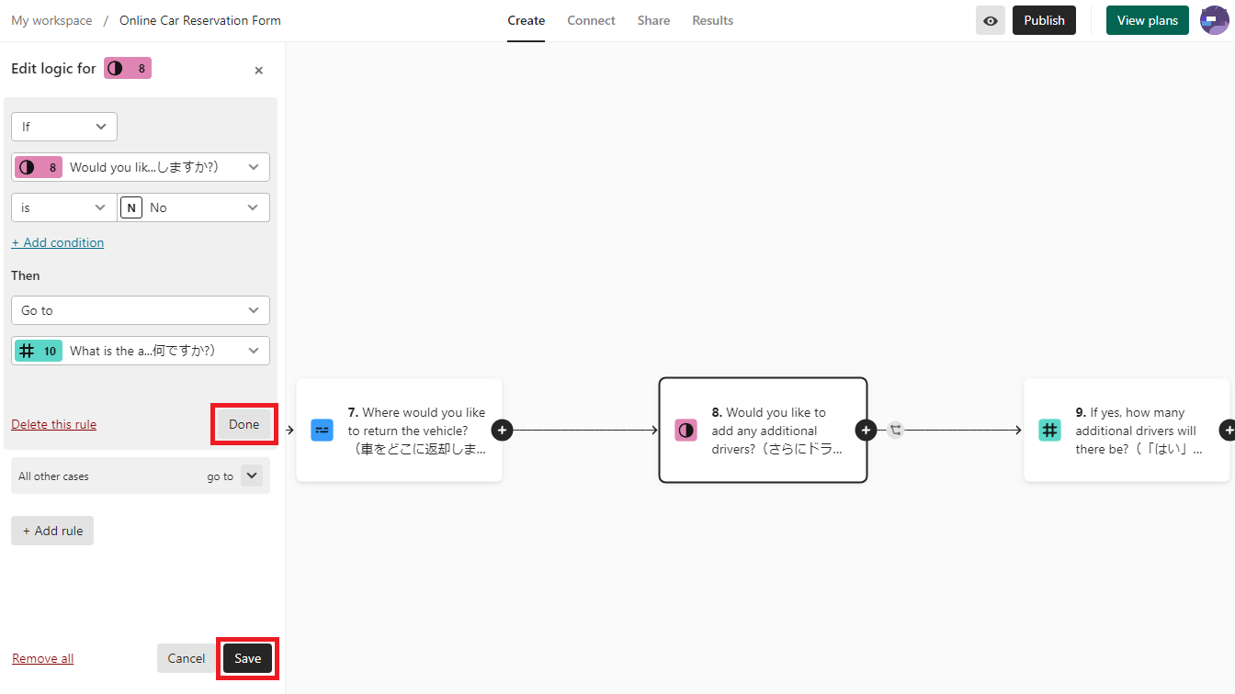Open the If condition type dropdown
This screenshot has width=1235, height=694.
pyautogui.click(x=64, y=127)
